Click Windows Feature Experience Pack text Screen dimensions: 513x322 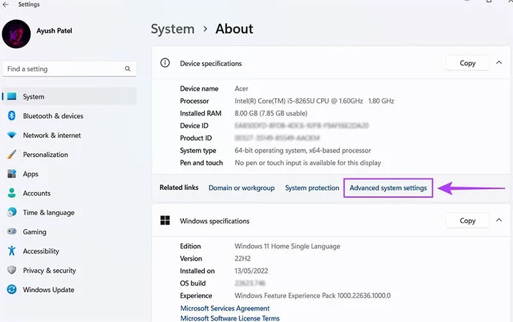312,296
